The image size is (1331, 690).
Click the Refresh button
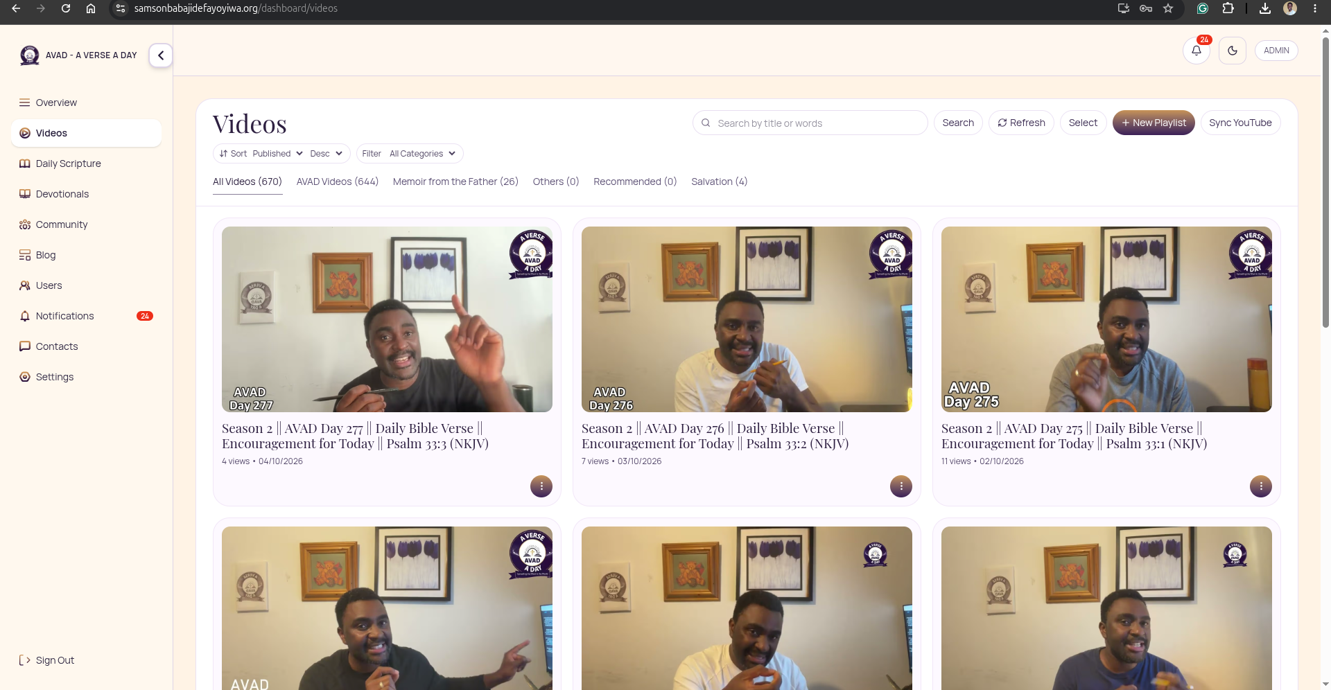coord(1021,123)
